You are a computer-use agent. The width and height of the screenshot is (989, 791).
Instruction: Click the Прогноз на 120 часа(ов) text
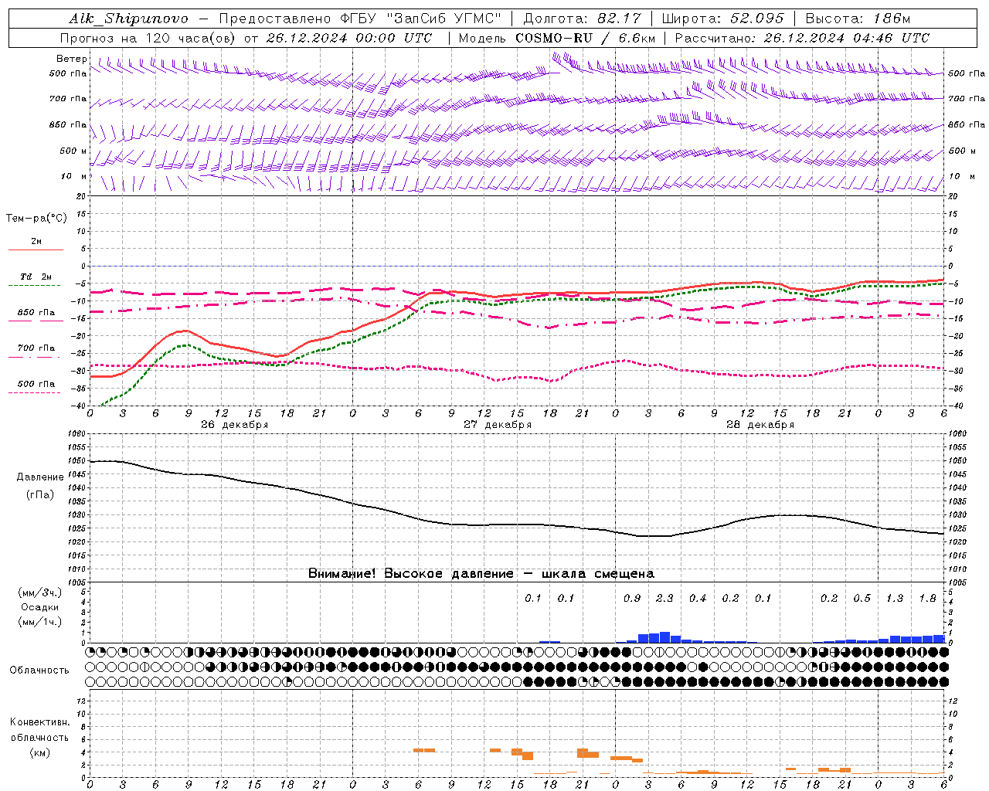[x=148, y=38]
